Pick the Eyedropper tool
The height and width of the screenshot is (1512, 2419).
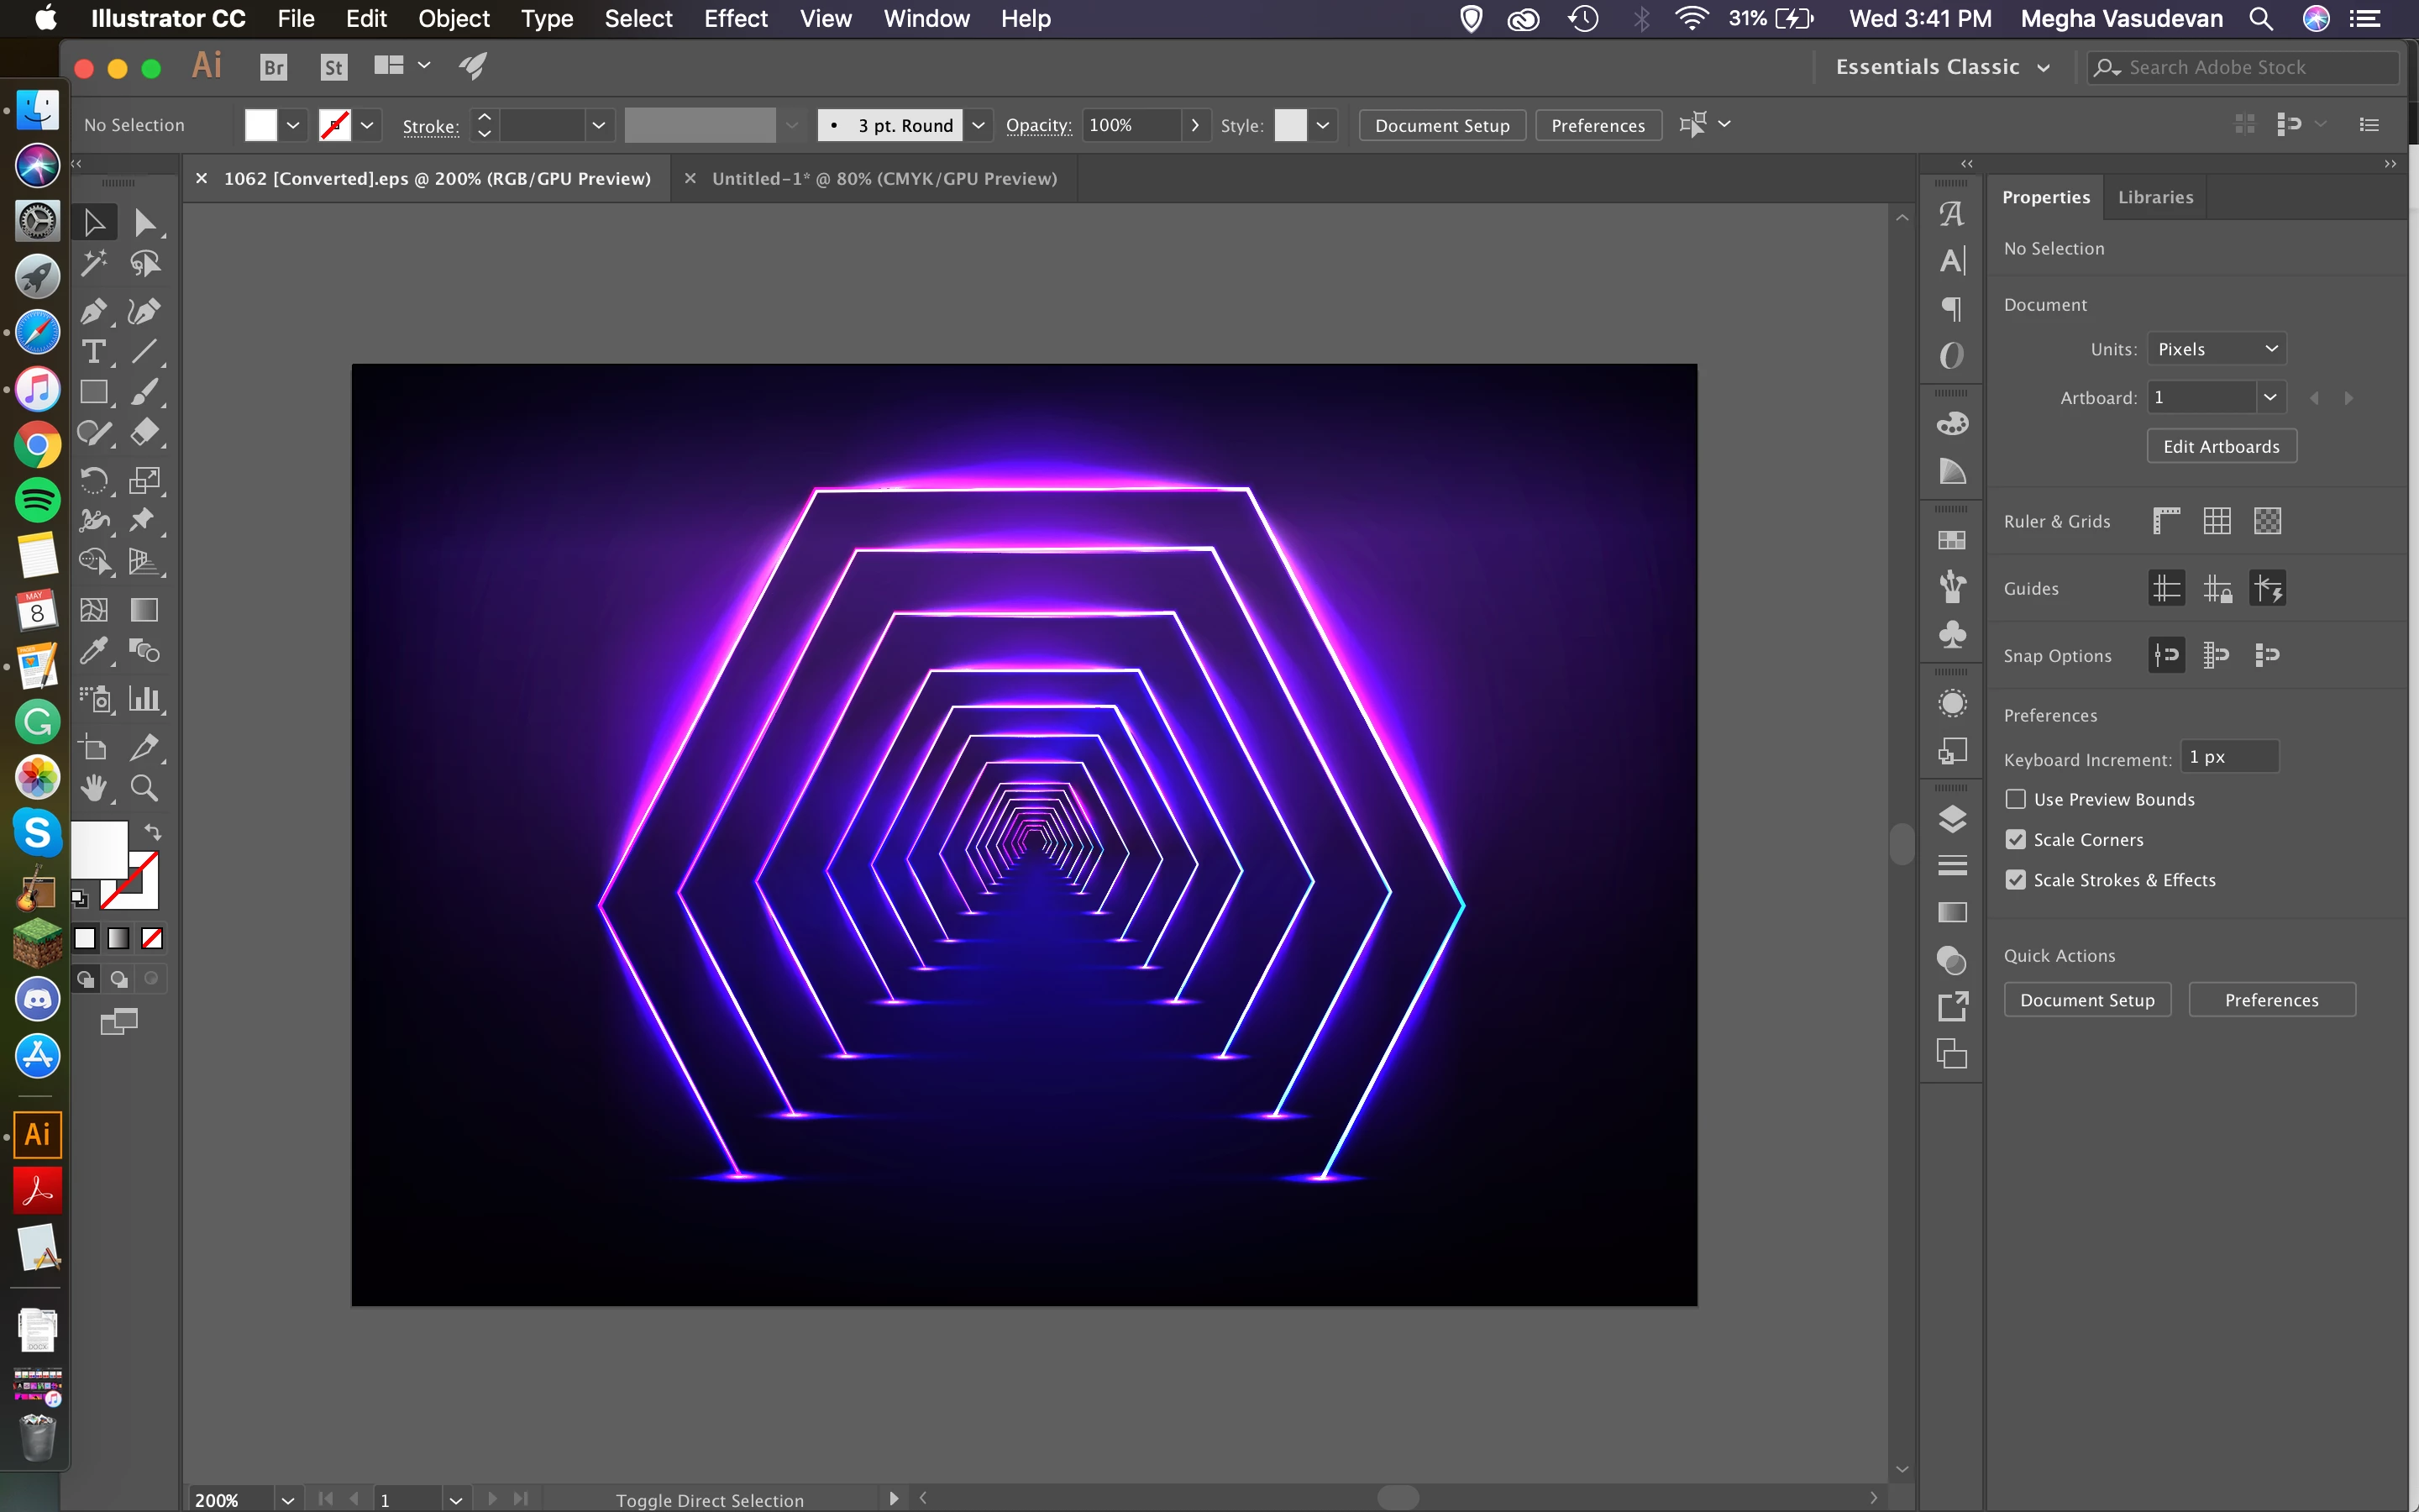coord(93,651)
